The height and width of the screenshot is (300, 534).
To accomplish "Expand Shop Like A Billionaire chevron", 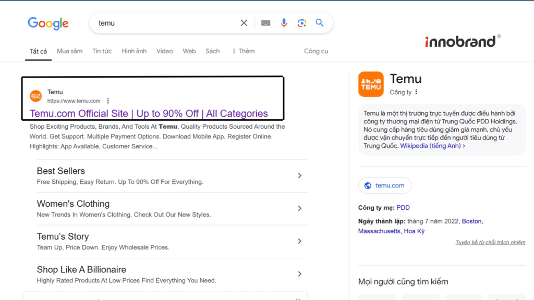I will (x=300, y=274).
